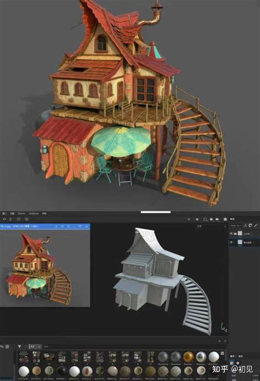
Task: Select the top layer's thumbnail
Action: pos(240,234)
